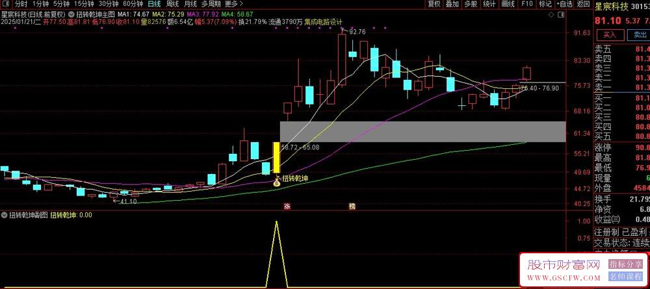
Task: Click the 卖一 order book row
Action: coord(622,87)
